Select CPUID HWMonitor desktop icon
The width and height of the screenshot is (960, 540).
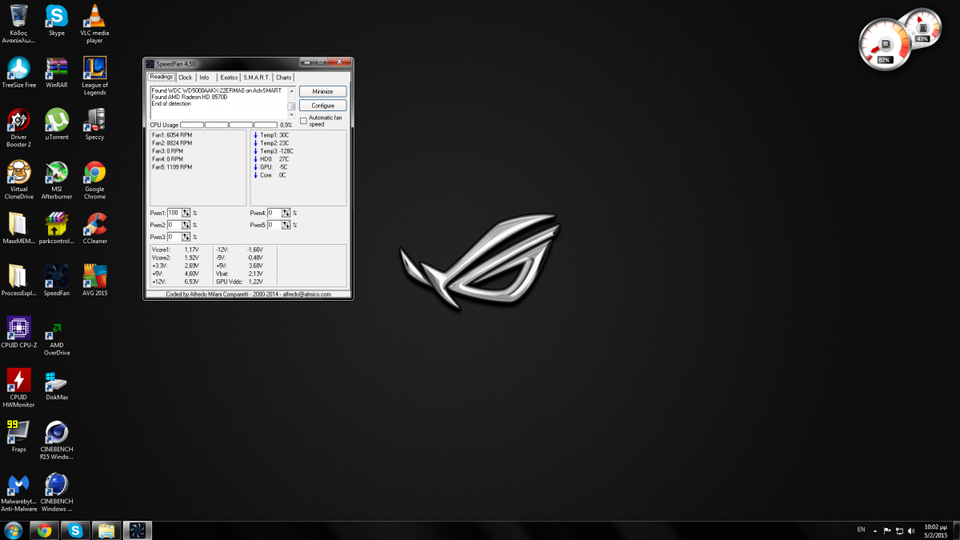coord(19,388)
